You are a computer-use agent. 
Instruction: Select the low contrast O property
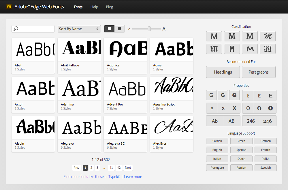pos(248,108)
